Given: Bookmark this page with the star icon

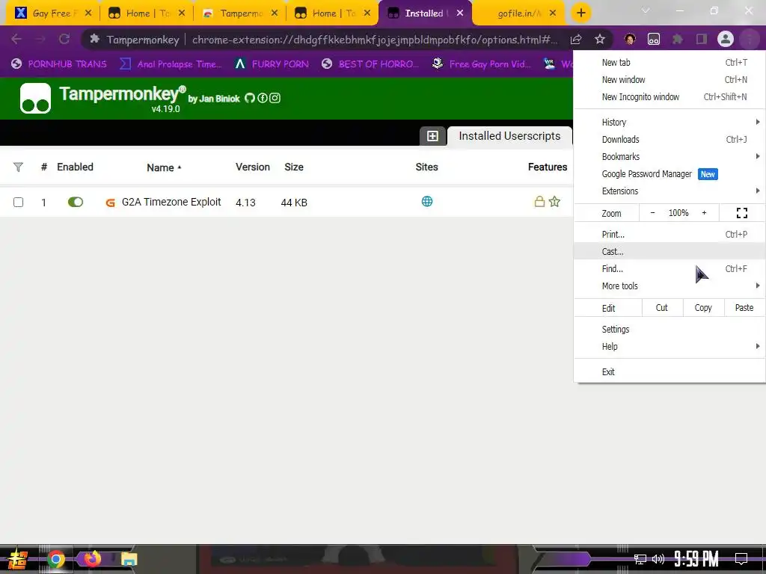Looking at the screenshot, I should [600, 39].
